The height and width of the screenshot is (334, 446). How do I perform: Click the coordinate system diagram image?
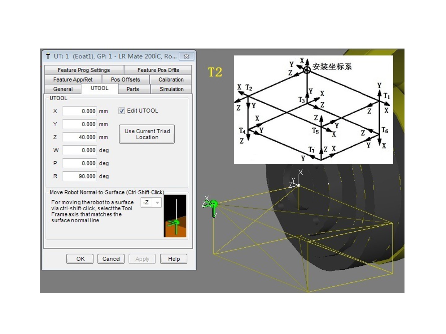click(313, 110)
